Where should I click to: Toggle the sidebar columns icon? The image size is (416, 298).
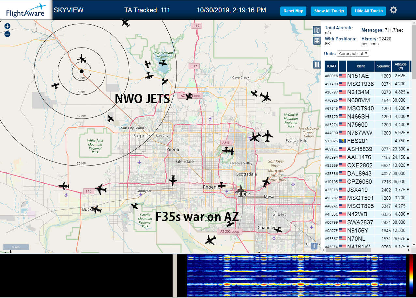click(x=316, y=64)
